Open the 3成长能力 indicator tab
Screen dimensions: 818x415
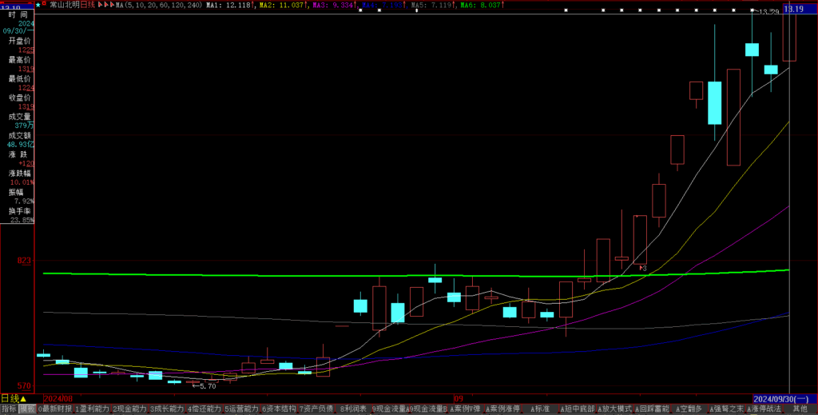[166, 409]
